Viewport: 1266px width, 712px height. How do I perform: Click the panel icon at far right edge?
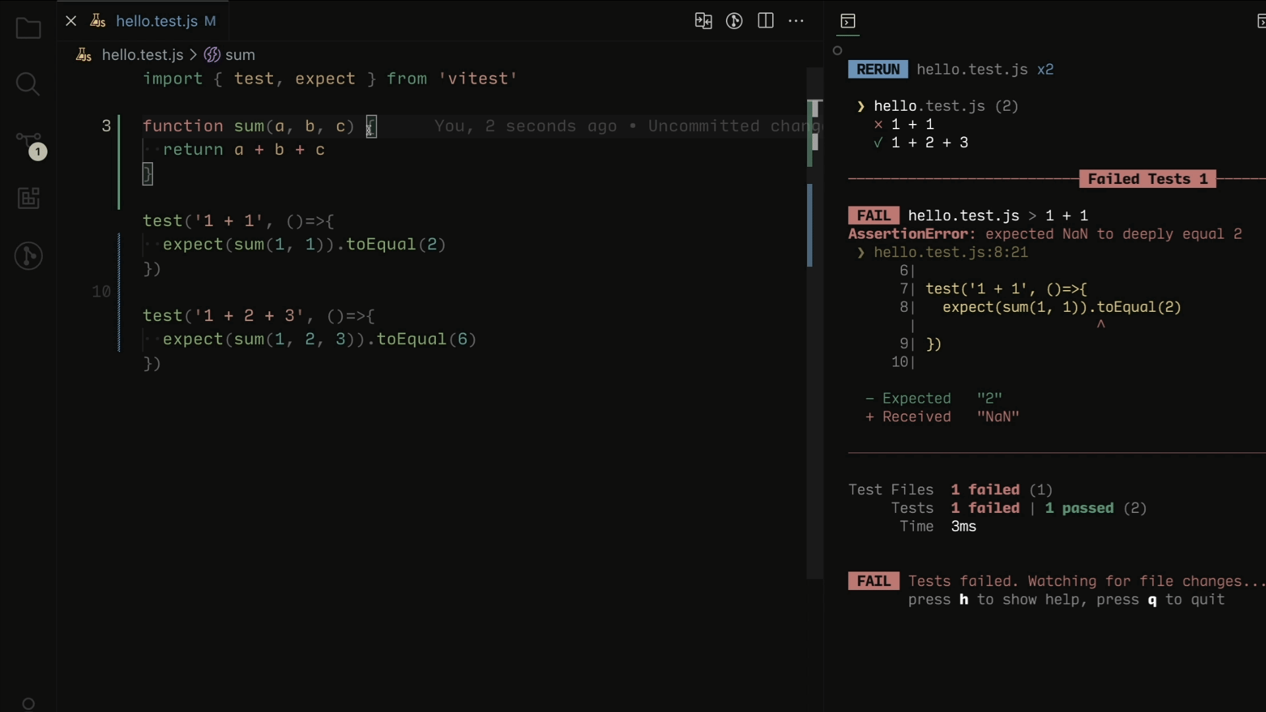point(1260,22)
